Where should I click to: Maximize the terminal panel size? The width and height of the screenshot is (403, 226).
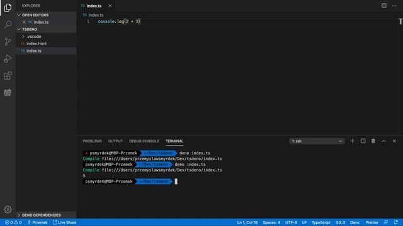[383, 141]
